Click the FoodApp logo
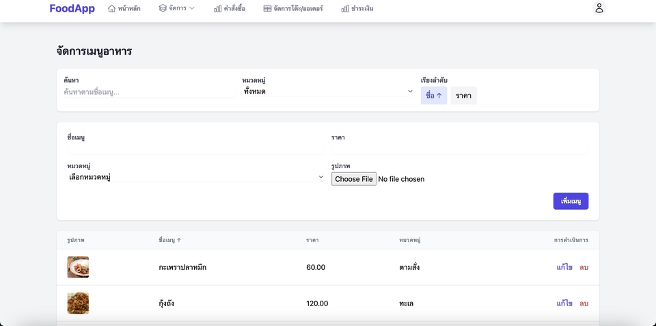This screenshot has width=656, height=326. pos(72,8)
